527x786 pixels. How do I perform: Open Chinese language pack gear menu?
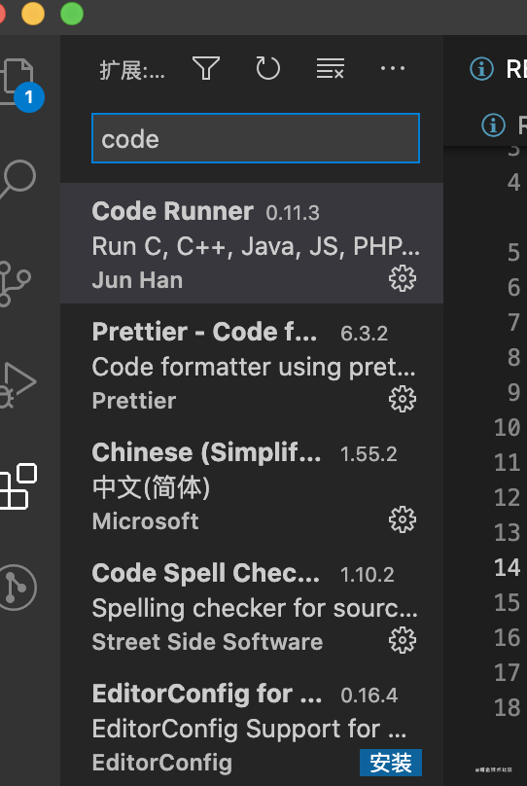tap(403, 519)
